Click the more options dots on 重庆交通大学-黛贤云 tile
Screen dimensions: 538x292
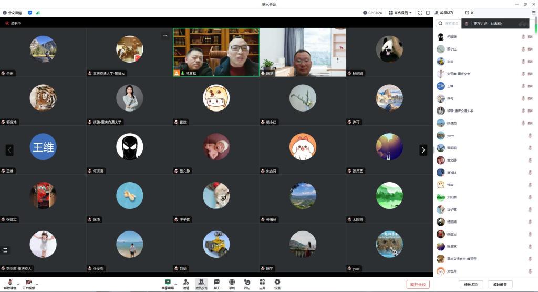[165, 35]
